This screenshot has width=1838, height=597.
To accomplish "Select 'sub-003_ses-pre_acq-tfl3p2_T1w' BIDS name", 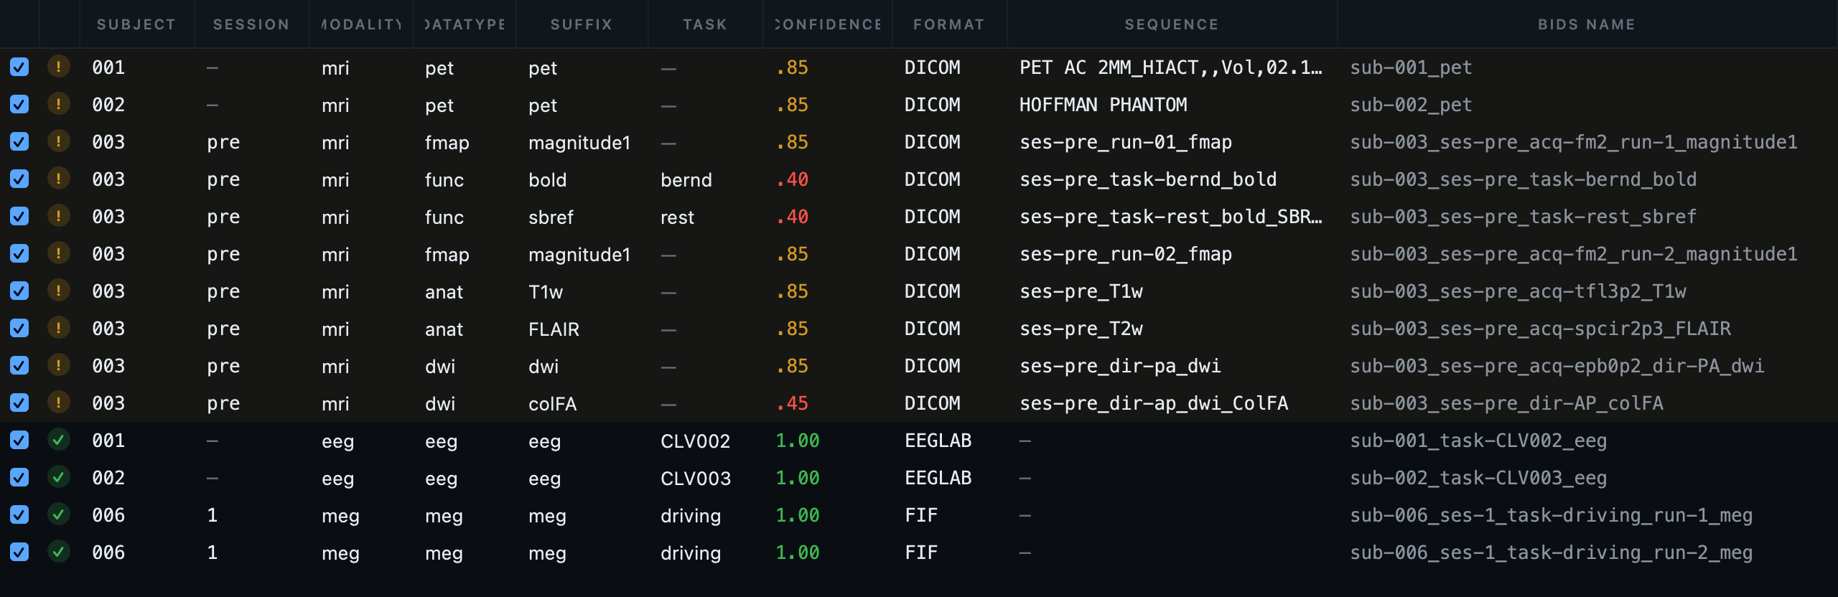I will click(1518, 291).
